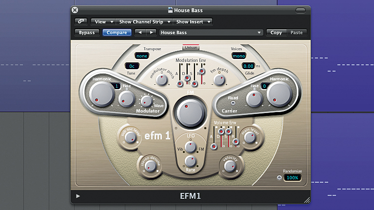
Task: Toggle the Carrier Fixed button
Action: pos(233,103)
